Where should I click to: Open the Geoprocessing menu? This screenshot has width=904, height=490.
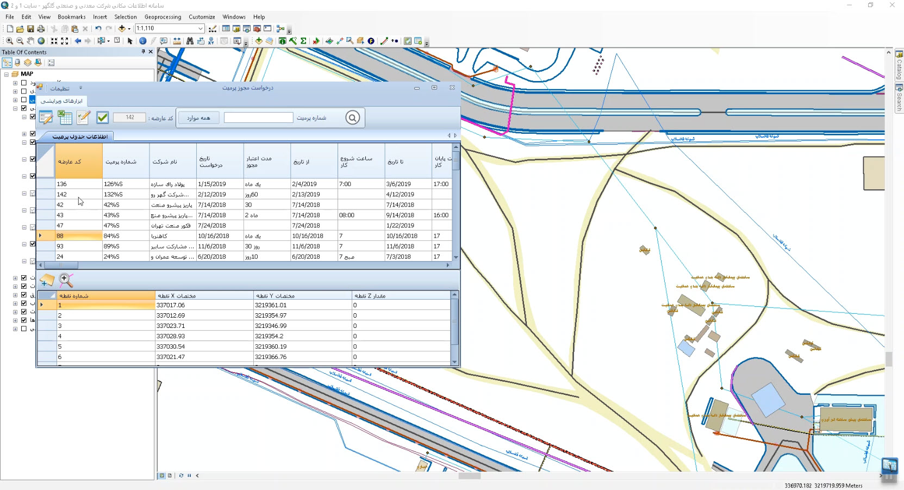(x=163, y=17)
